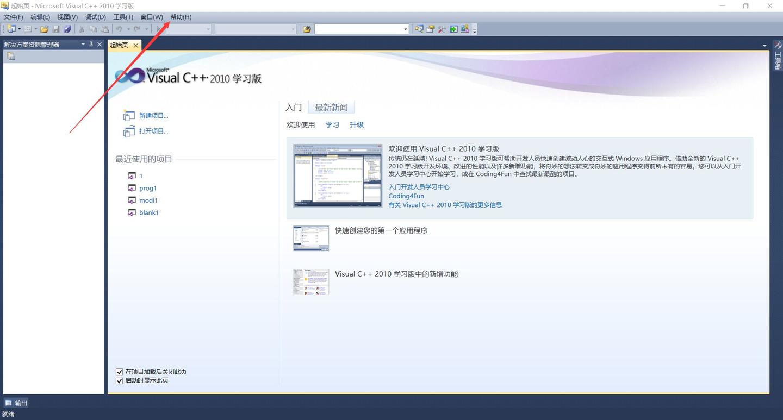Image resolution: width=783 pixels, height=420 pixels.
Task: Open the 视图(V) menu
Action: 67,17
